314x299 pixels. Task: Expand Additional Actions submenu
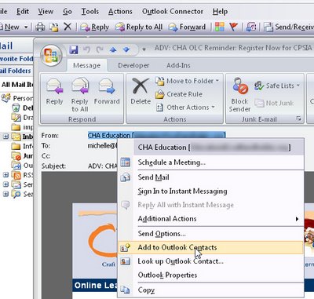211,219
